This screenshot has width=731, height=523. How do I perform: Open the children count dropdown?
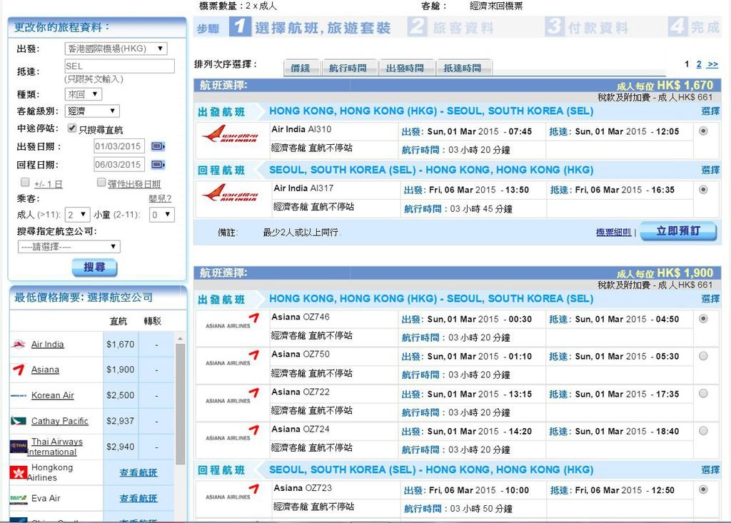[x=162, y=215]
